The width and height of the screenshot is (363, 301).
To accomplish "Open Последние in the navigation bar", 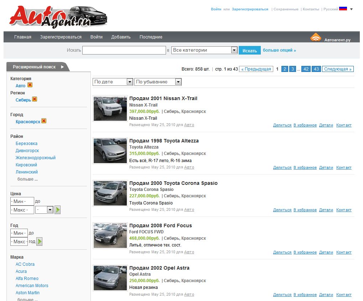I will (151, 37).
